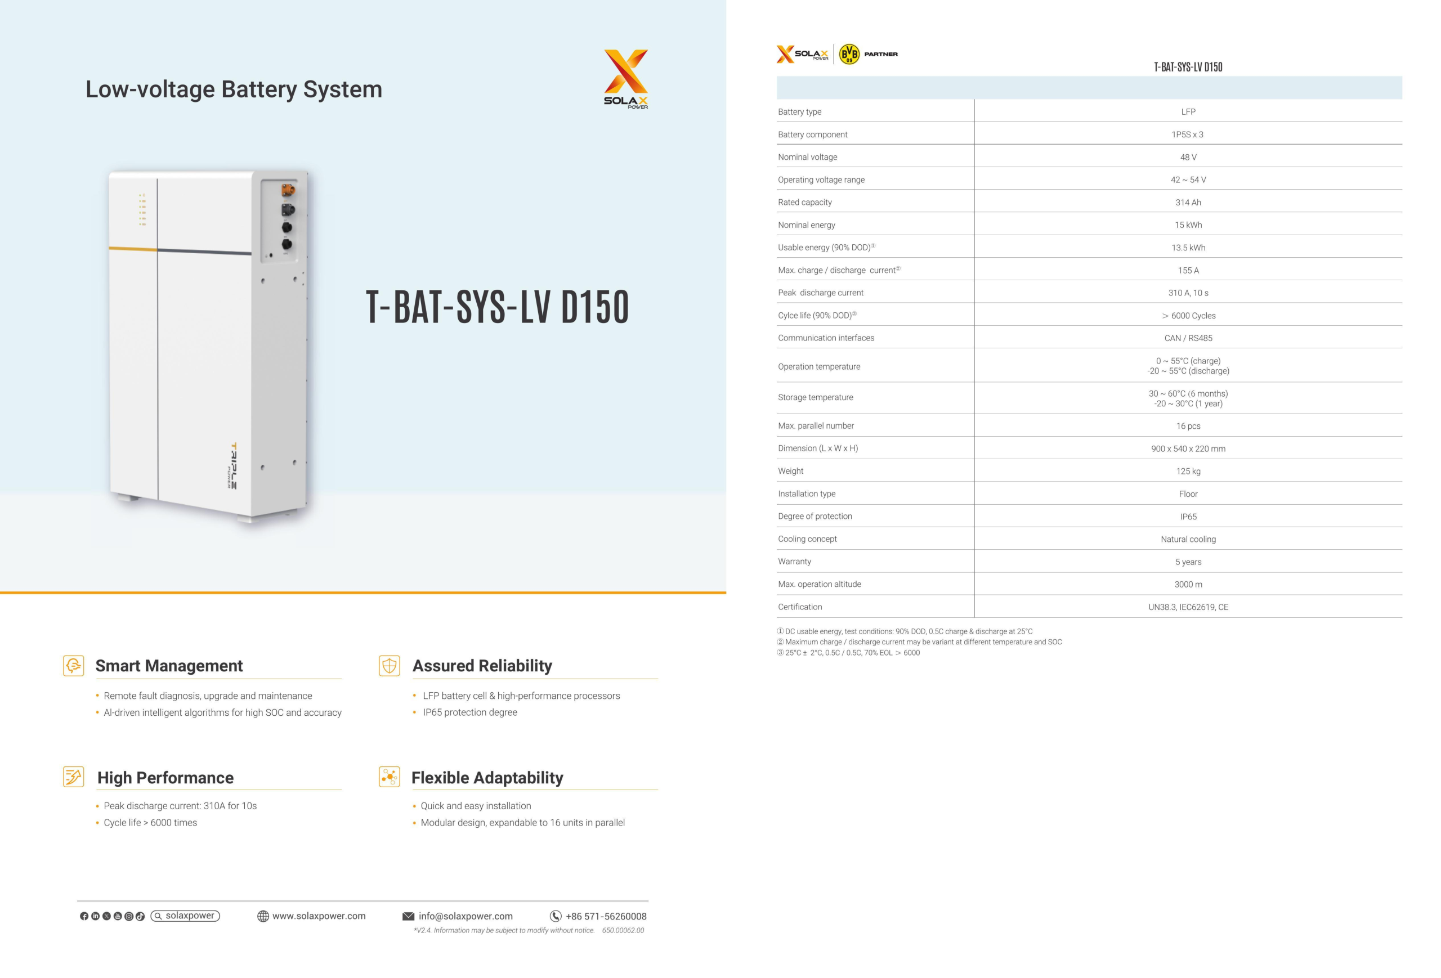Click the info@solaxpower.com email address

point(465,916)
